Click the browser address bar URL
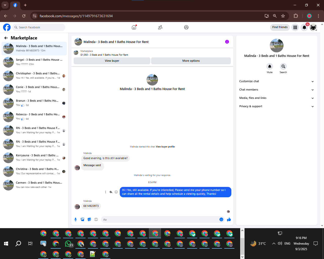324x259 pixels. (x=76, y=16)
